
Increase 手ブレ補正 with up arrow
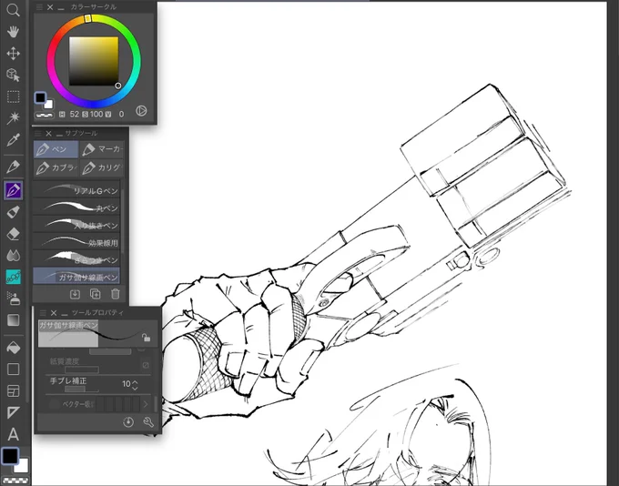[x=135, y=381]
